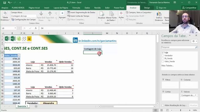Click the LinkedIn logo icon
The width and height of the screenshot is (200, 112).
click(75, 40)
